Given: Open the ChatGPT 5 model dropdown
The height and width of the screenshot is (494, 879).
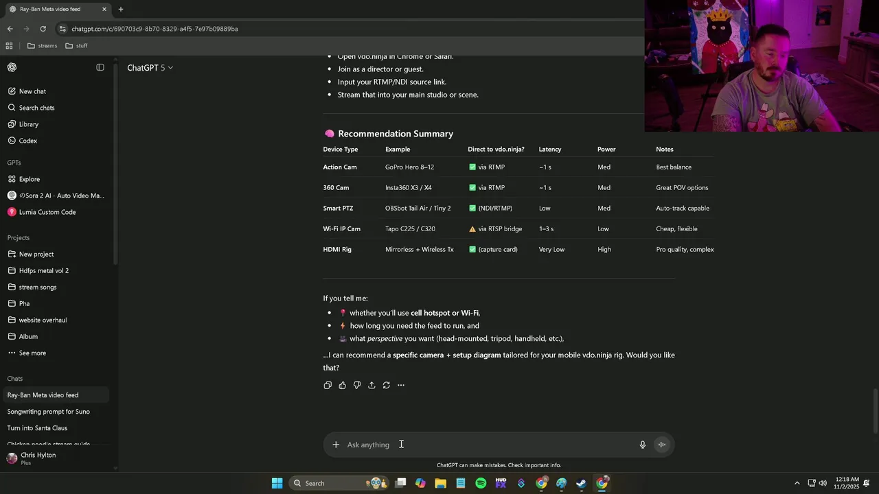Looking at the screenshot, I should point(150,68).
